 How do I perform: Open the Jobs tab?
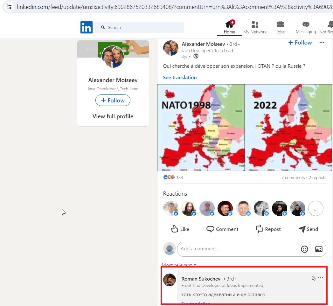point(280,27)
